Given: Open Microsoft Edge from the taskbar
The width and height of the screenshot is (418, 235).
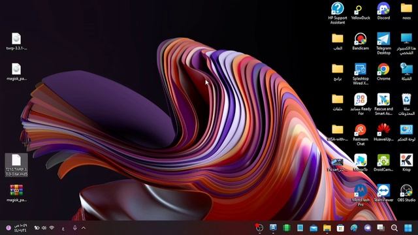Looking at the screenshot, I should (354, 228).
